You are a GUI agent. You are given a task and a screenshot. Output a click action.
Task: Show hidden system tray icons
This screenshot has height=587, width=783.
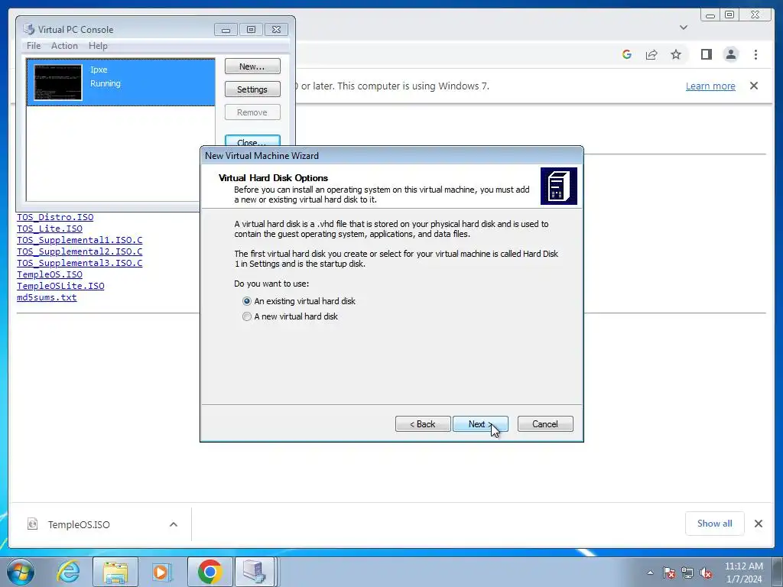(650, 572)
